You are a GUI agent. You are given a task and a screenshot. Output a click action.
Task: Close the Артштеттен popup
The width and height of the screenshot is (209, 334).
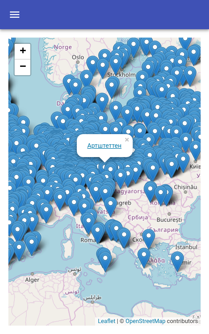pyautogui.click(x=127, y=140)
